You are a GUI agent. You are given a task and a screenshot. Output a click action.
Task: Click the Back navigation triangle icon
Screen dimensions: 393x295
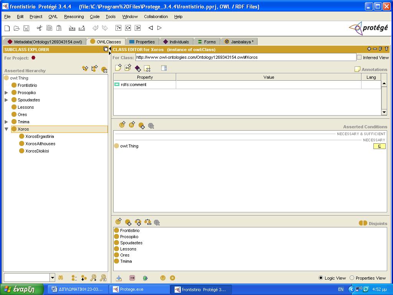coord(150,28)
